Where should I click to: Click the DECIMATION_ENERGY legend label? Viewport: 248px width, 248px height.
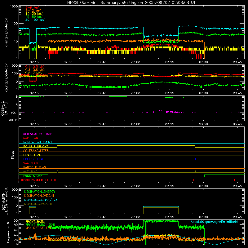(x=40, y=192)
